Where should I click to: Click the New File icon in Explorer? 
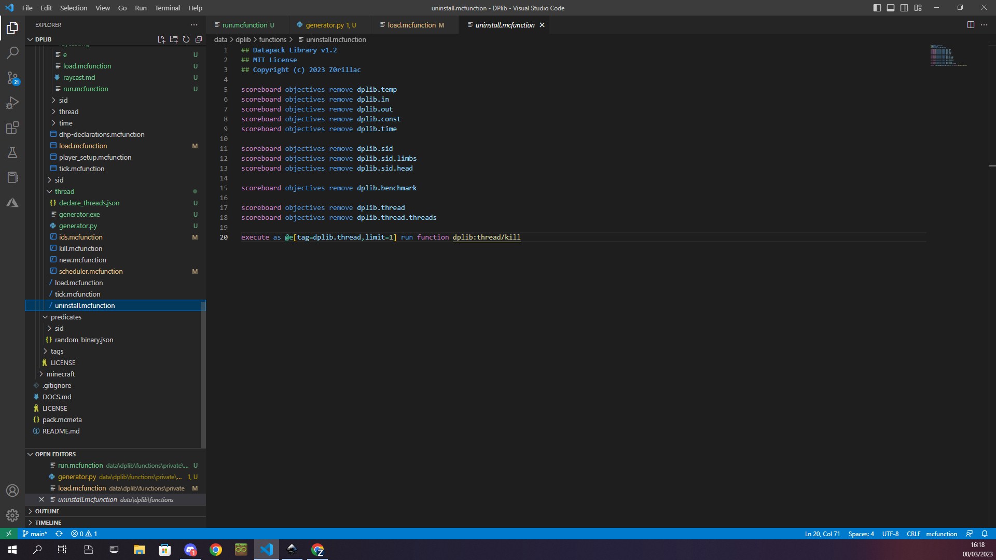click(x=161, y=39)
